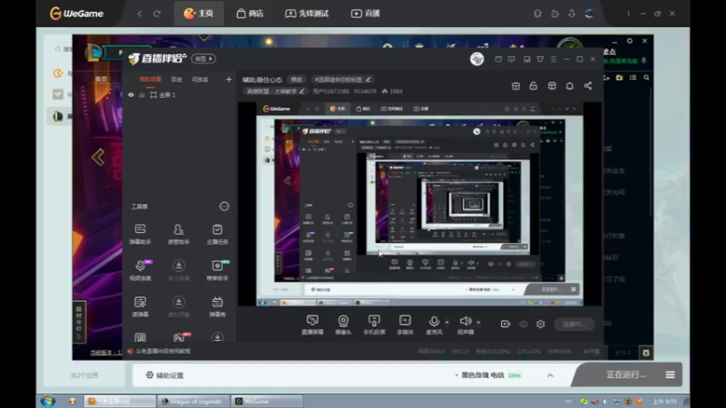Open the WeGame 直播 tab
726x408 pixels.
click(x=366, y=14)
